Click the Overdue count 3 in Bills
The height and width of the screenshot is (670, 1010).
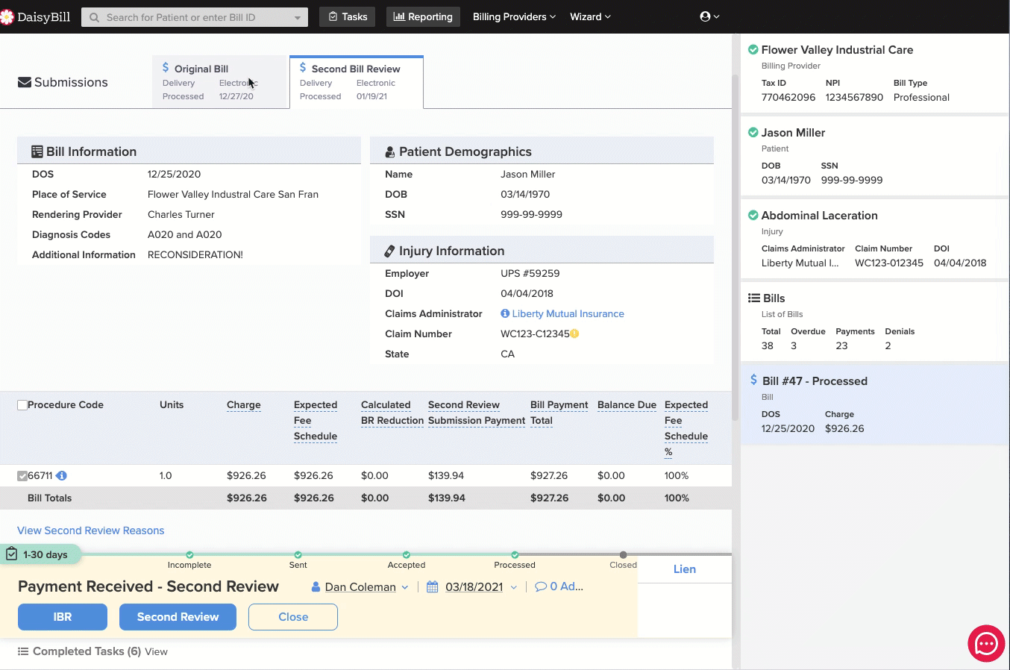point(794,345)
